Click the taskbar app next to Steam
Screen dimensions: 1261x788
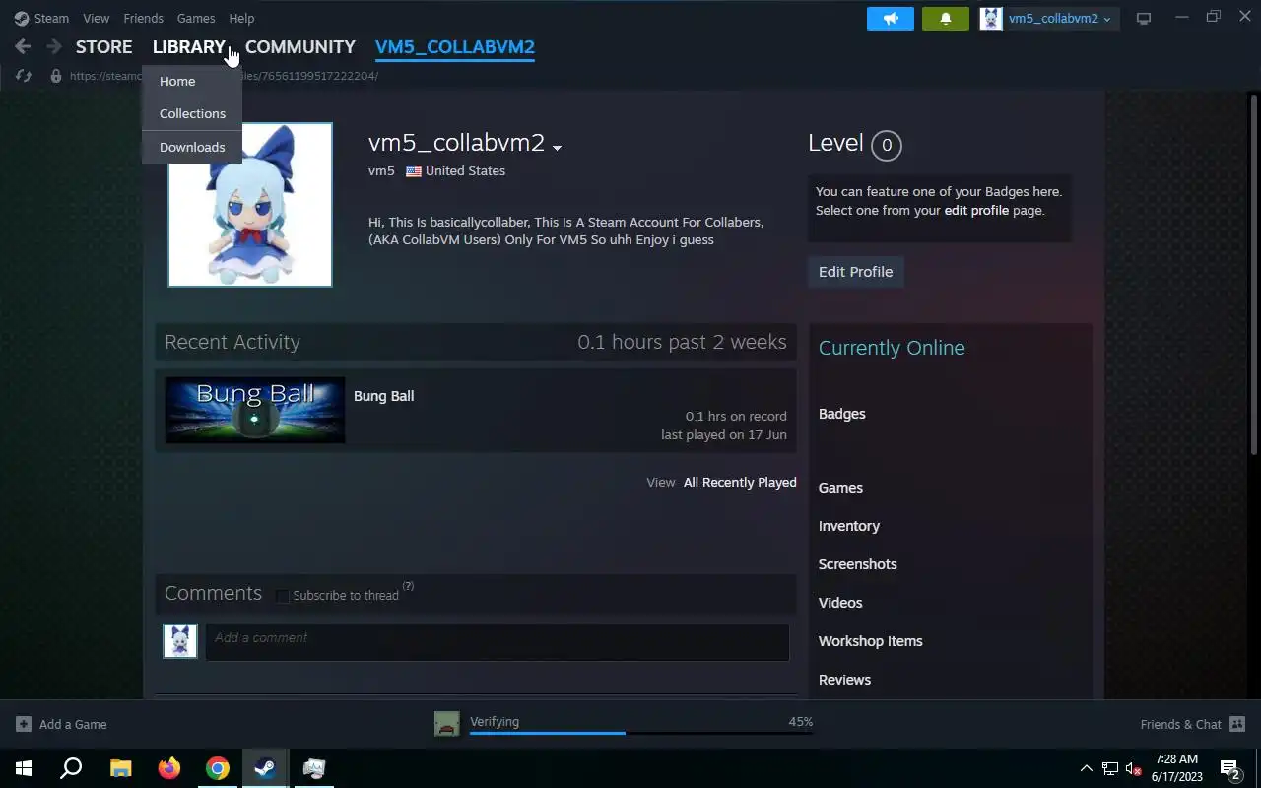tap(314, 768)
